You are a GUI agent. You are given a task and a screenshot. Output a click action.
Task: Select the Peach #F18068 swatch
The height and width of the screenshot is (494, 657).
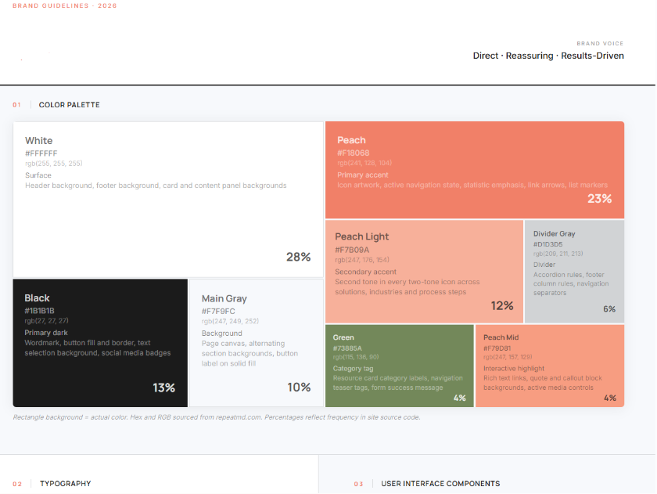[475, 170]
